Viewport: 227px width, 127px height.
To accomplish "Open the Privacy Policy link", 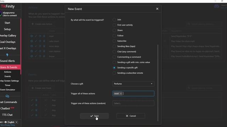I will (10, 125).
